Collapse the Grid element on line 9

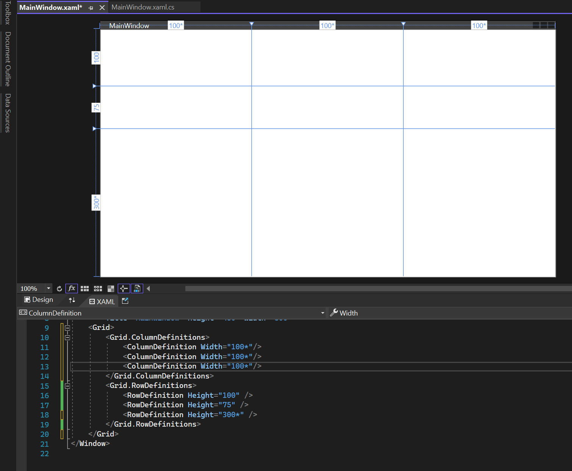(x=67, y=328)
